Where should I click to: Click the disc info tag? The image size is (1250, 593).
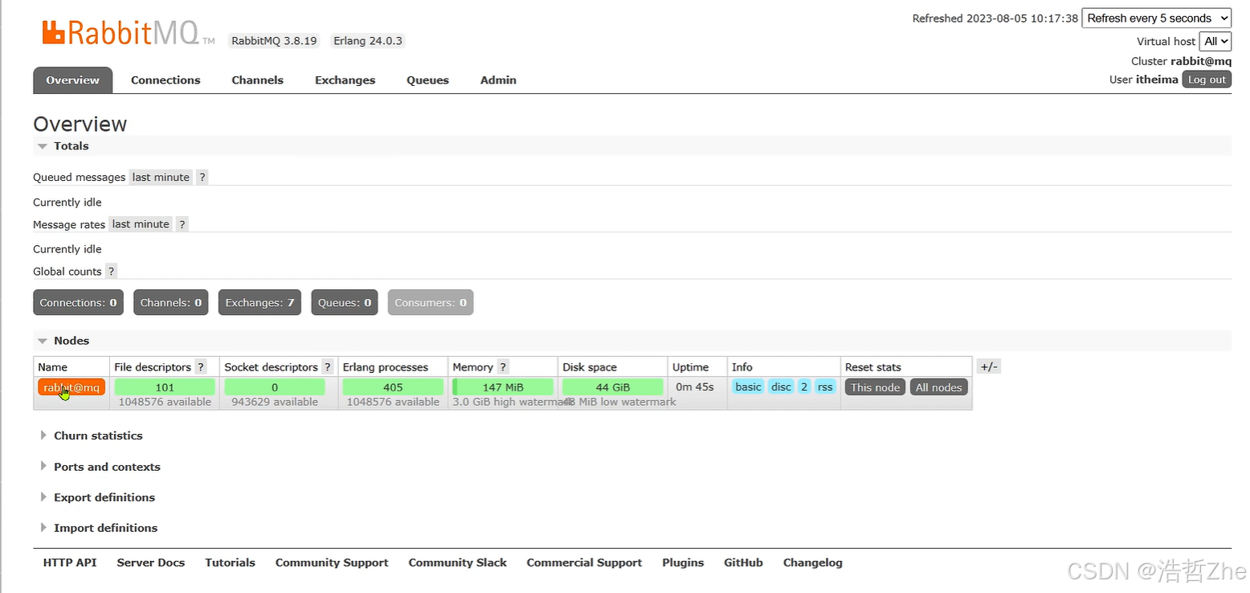pos(781,387)
